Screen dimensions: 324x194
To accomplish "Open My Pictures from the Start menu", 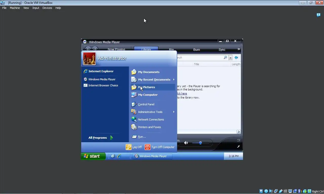I will tap(153, 87).
